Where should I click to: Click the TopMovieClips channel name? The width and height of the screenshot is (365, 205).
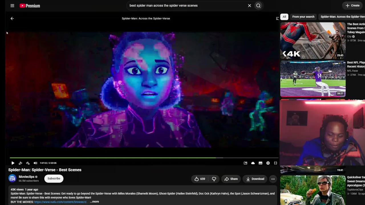pyautogui.click(x=355, y=190)
